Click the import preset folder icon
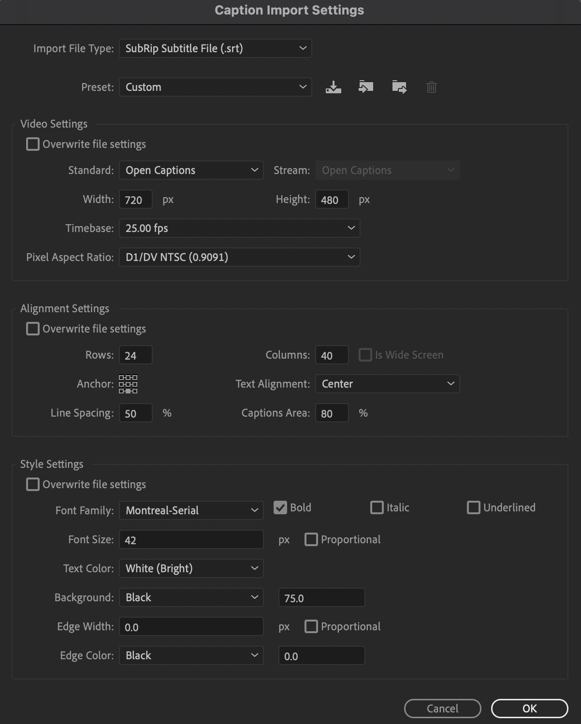Image resolution: width=581 pixels, height=724 pixels. (366, 87)
